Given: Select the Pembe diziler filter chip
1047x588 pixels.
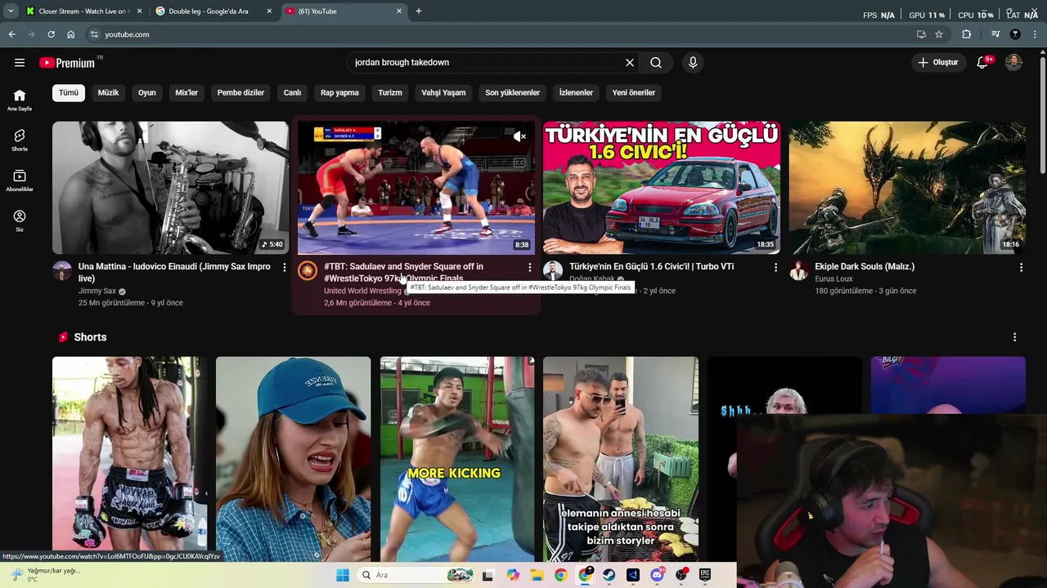Looking at the screenshot, I should click(x=240, y=92).
